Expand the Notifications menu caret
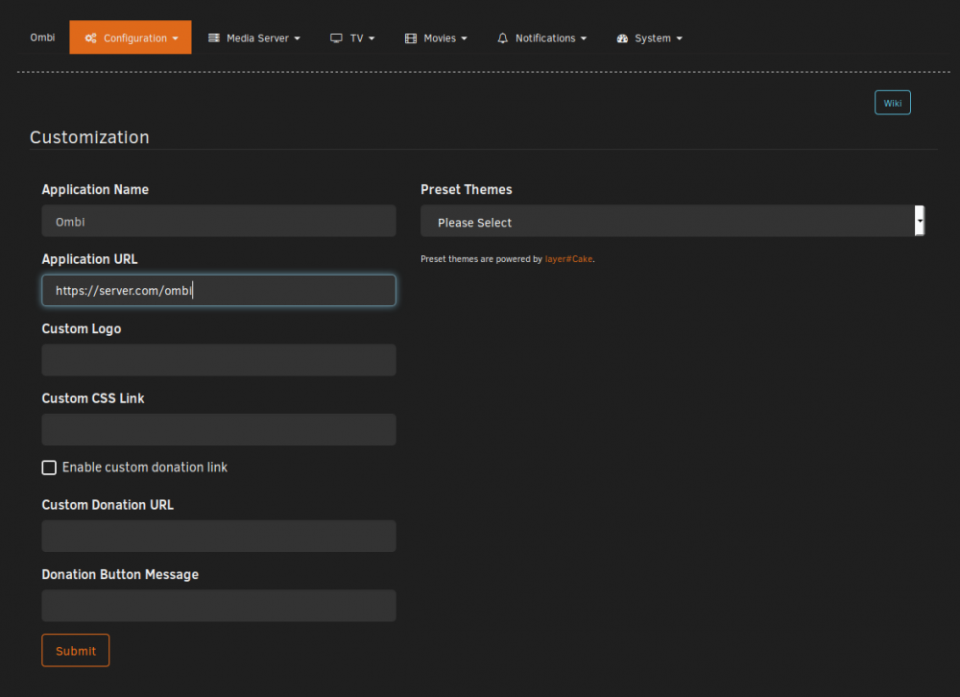The width and height of the screenshot is (960, 697). (584, 38)
